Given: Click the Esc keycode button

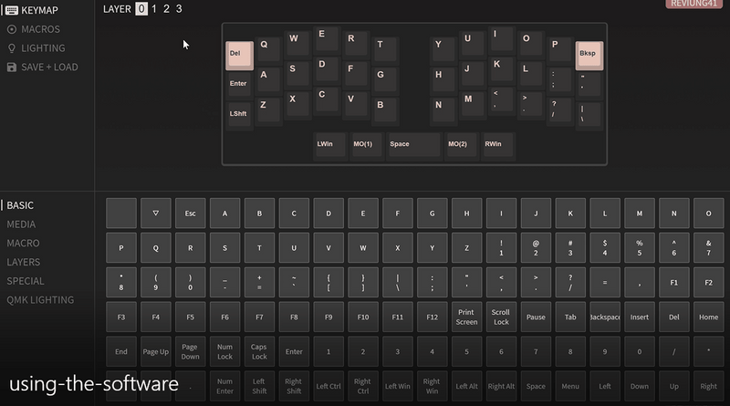Looking at the screenshot, I should [190, 213].
